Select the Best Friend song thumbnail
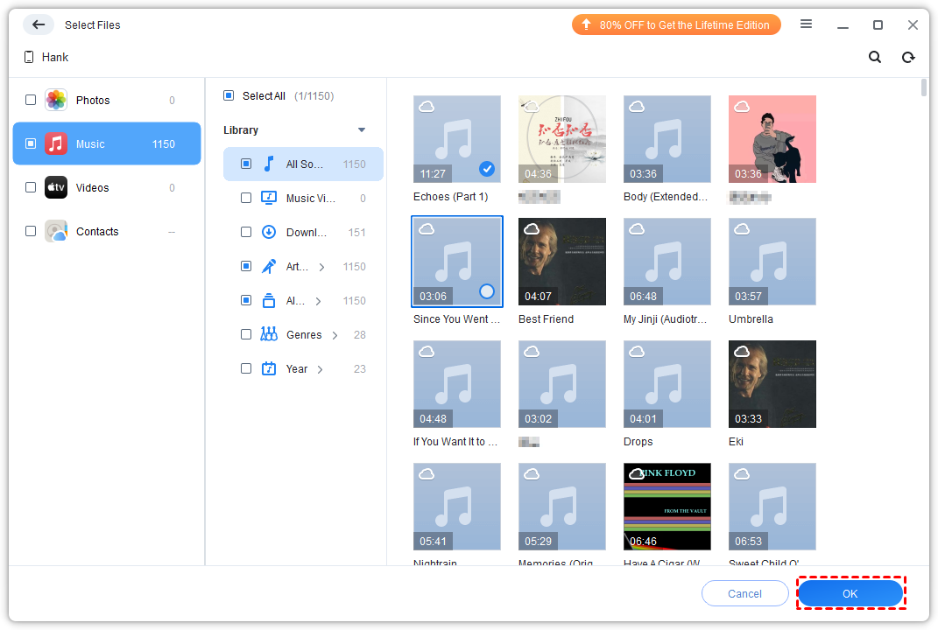Screen dimensions: 938x630 pos(561,262)
